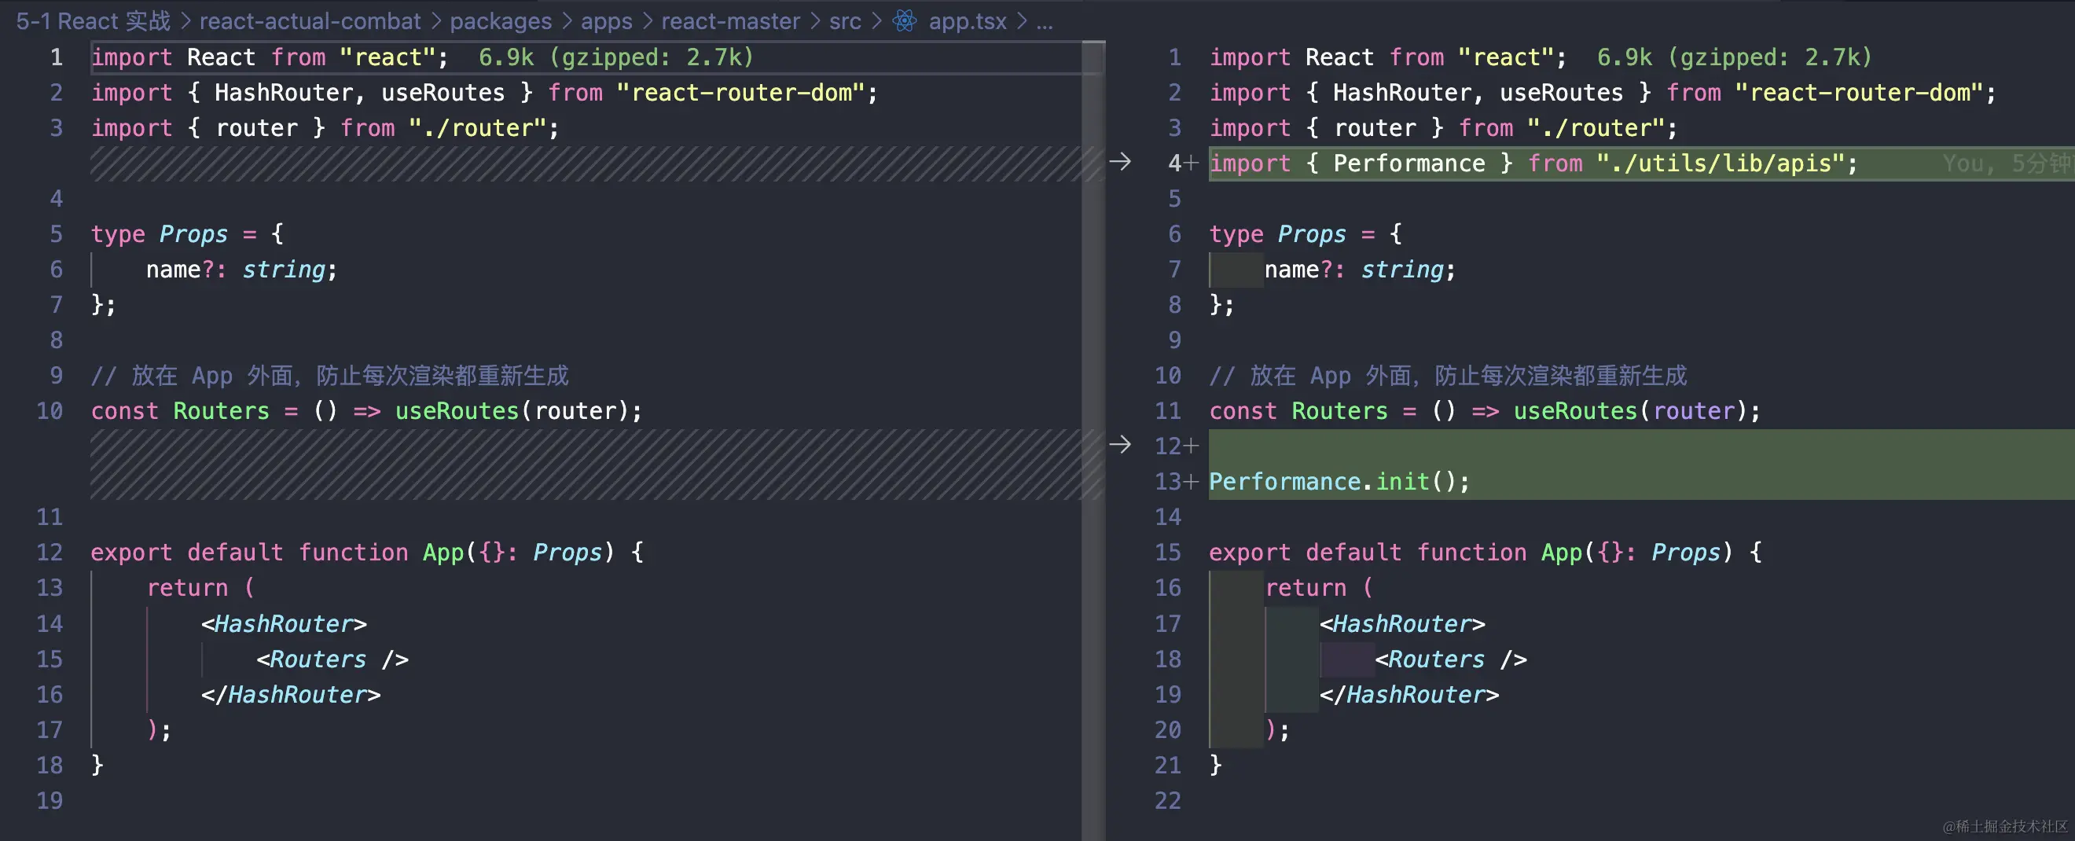Click 'useRoutes(router)' on right pane line 11

[x=1630, y=411]
